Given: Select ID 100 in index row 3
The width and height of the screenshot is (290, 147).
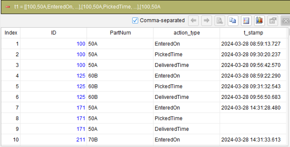Looking at the screenshot, I should tap(81, 65).
